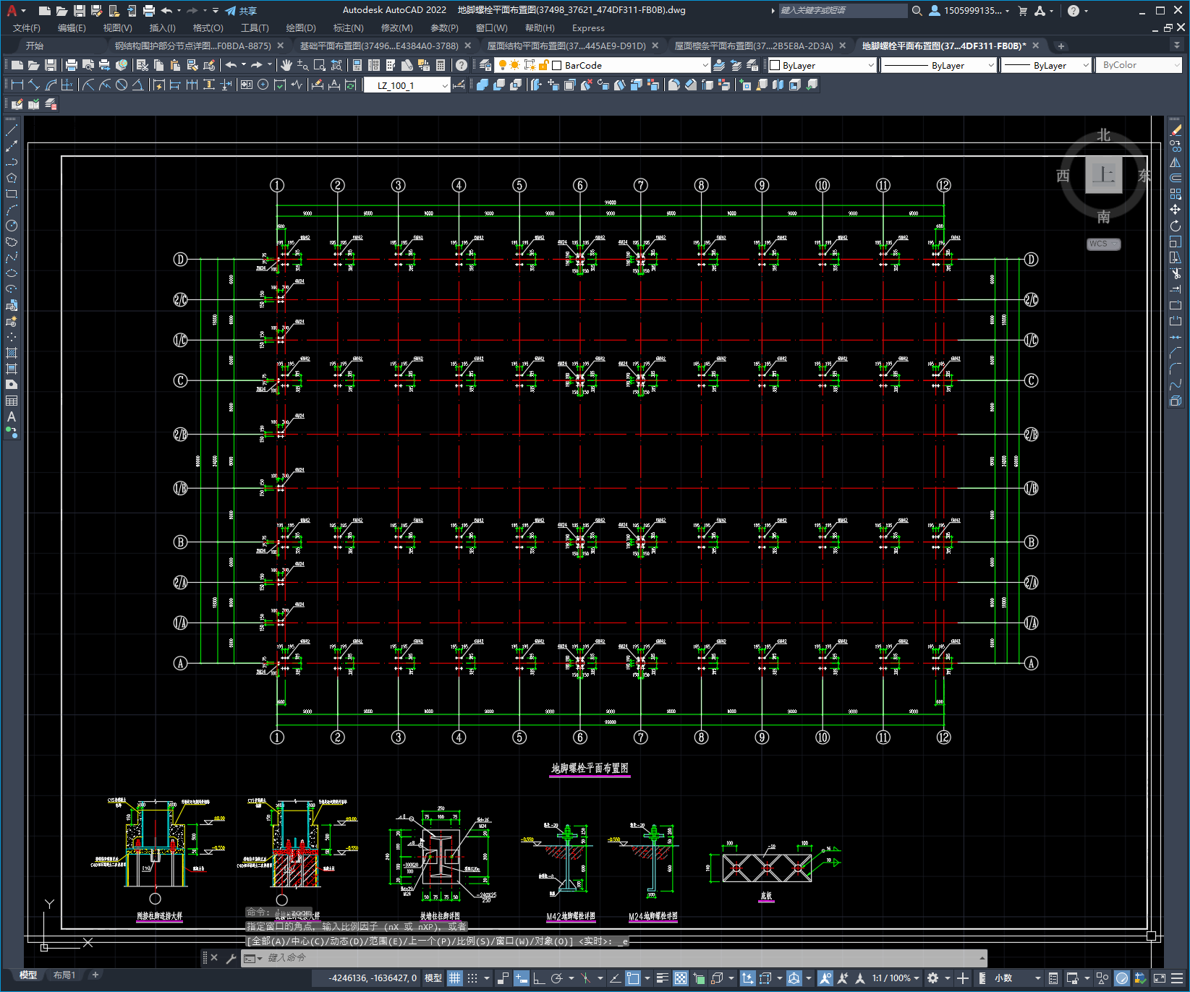This screenshot has width=1190, height=992.
Task: Add a new layout with plus button
Action: [95, 975]
